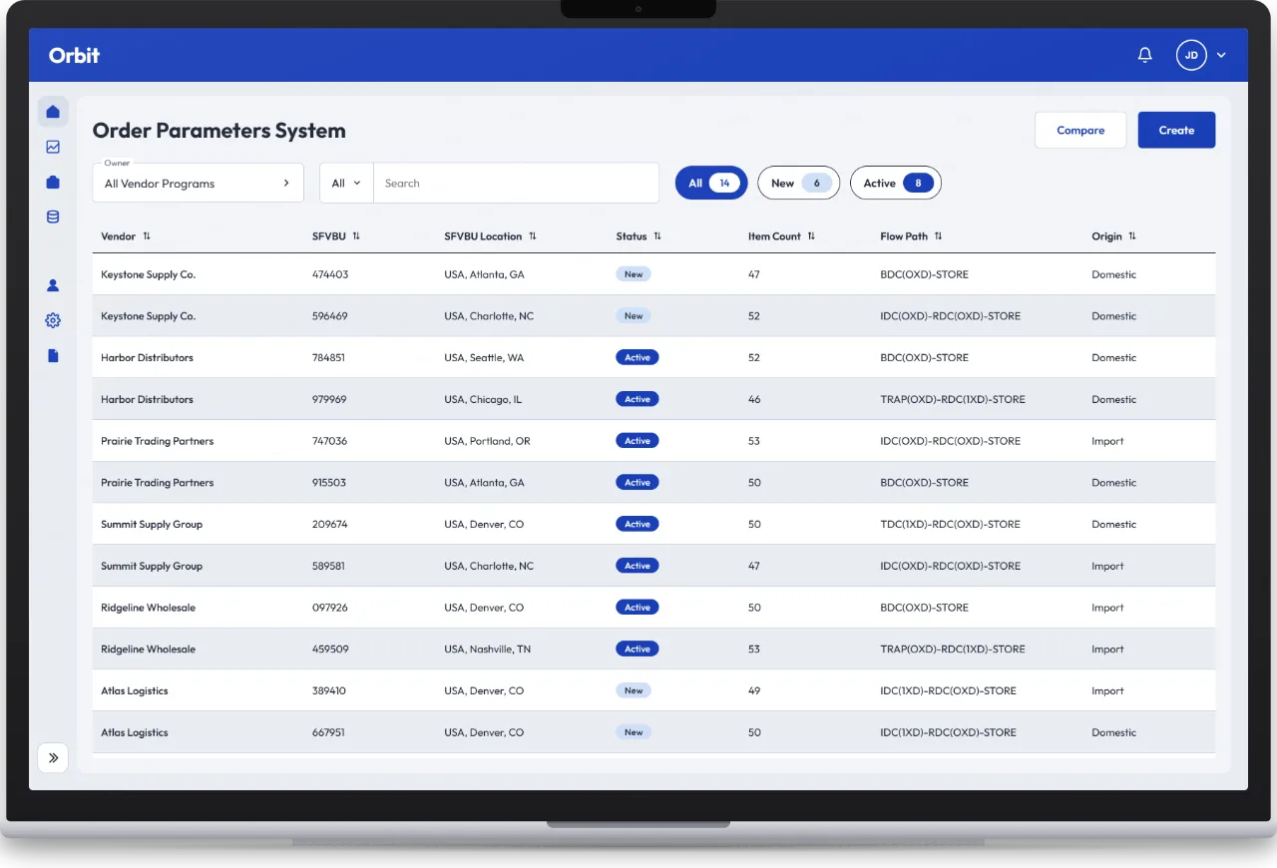Select Keystone Supply Co. row with SFVBU 474403
This screenshot has height=868, width=1277.
coord(653,274)
